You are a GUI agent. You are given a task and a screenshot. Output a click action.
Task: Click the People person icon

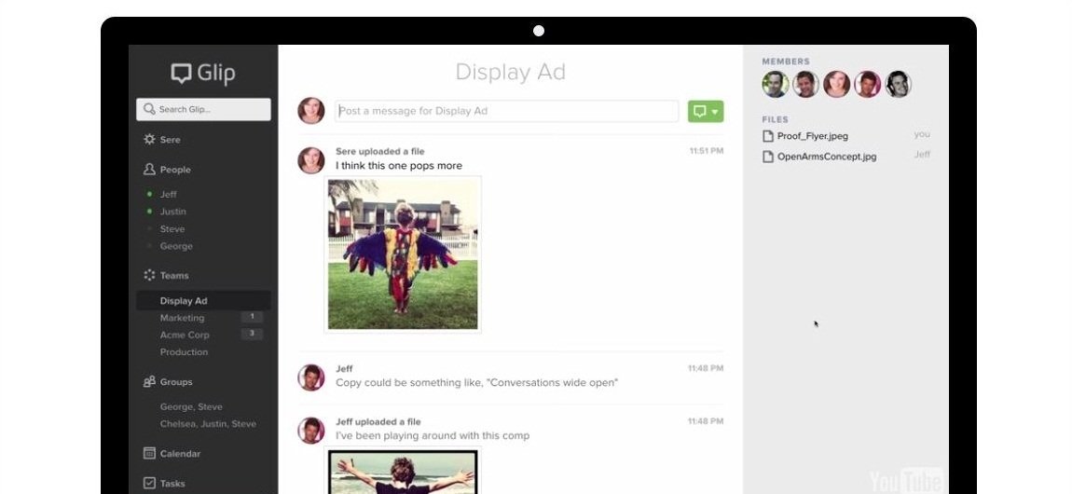pos(149,169)
